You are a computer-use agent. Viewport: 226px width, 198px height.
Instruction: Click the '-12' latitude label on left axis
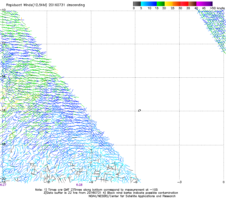pos(3,43)
